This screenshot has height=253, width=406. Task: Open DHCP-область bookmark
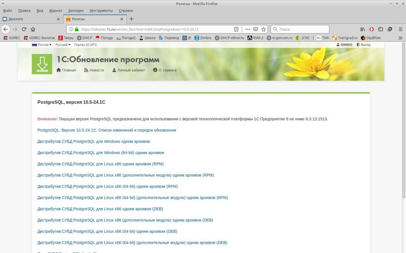[x=229, y=38]
